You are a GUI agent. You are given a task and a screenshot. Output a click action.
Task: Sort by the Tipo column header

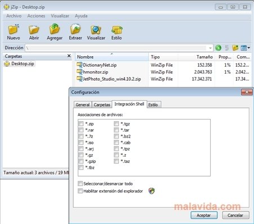(163, 57)
